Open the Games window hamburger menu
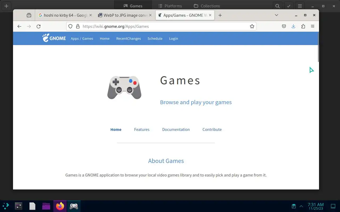The image size is (340, 212). point(300,6)
